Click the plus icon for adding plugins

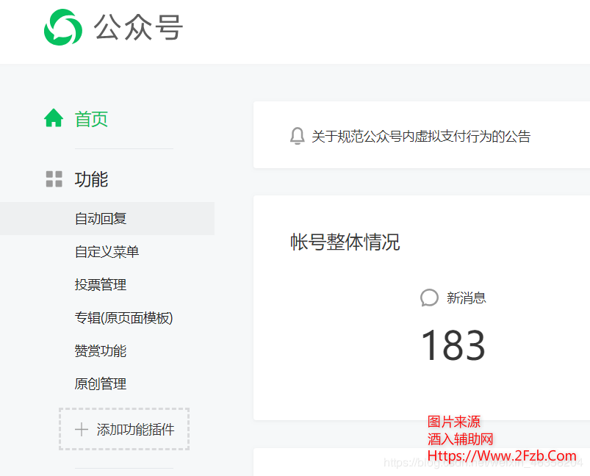pyautogui.click(x=82, y=430)
